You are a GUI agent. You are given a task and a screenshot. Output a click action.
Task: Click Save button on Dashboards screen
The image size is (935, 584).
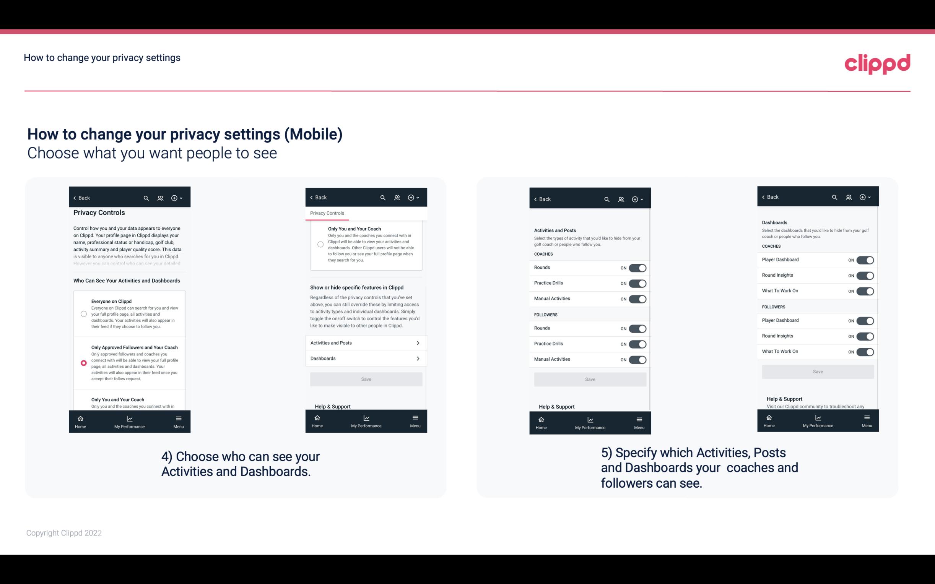[818, 371]
